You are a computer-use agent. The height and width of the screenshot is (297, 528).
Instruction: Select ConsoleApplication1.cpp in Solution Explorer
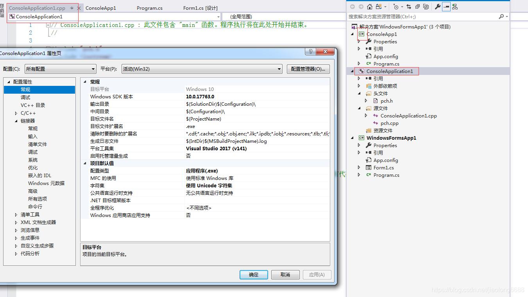[x=408, y=116]
